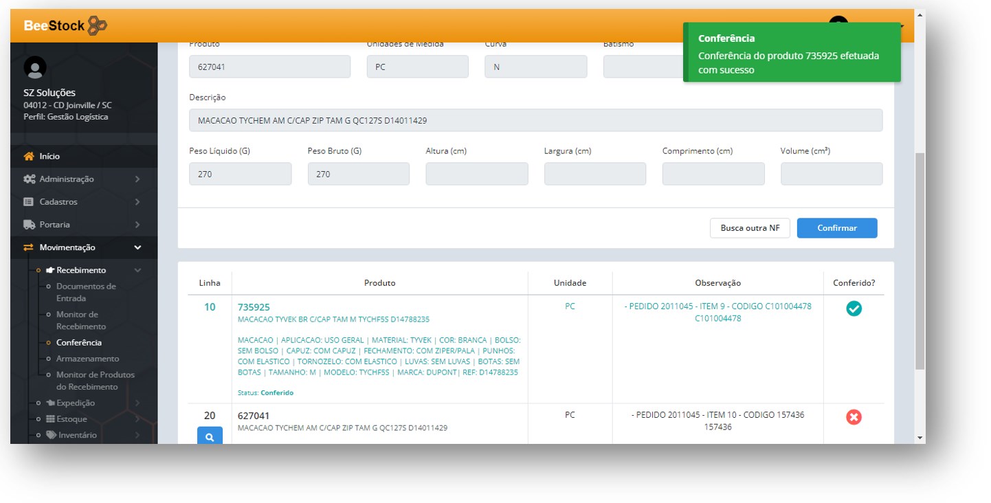This screenshot has width=991, height=503.
Task: Open Monitor de Recebimento menu item
Action: pos(81,320)
